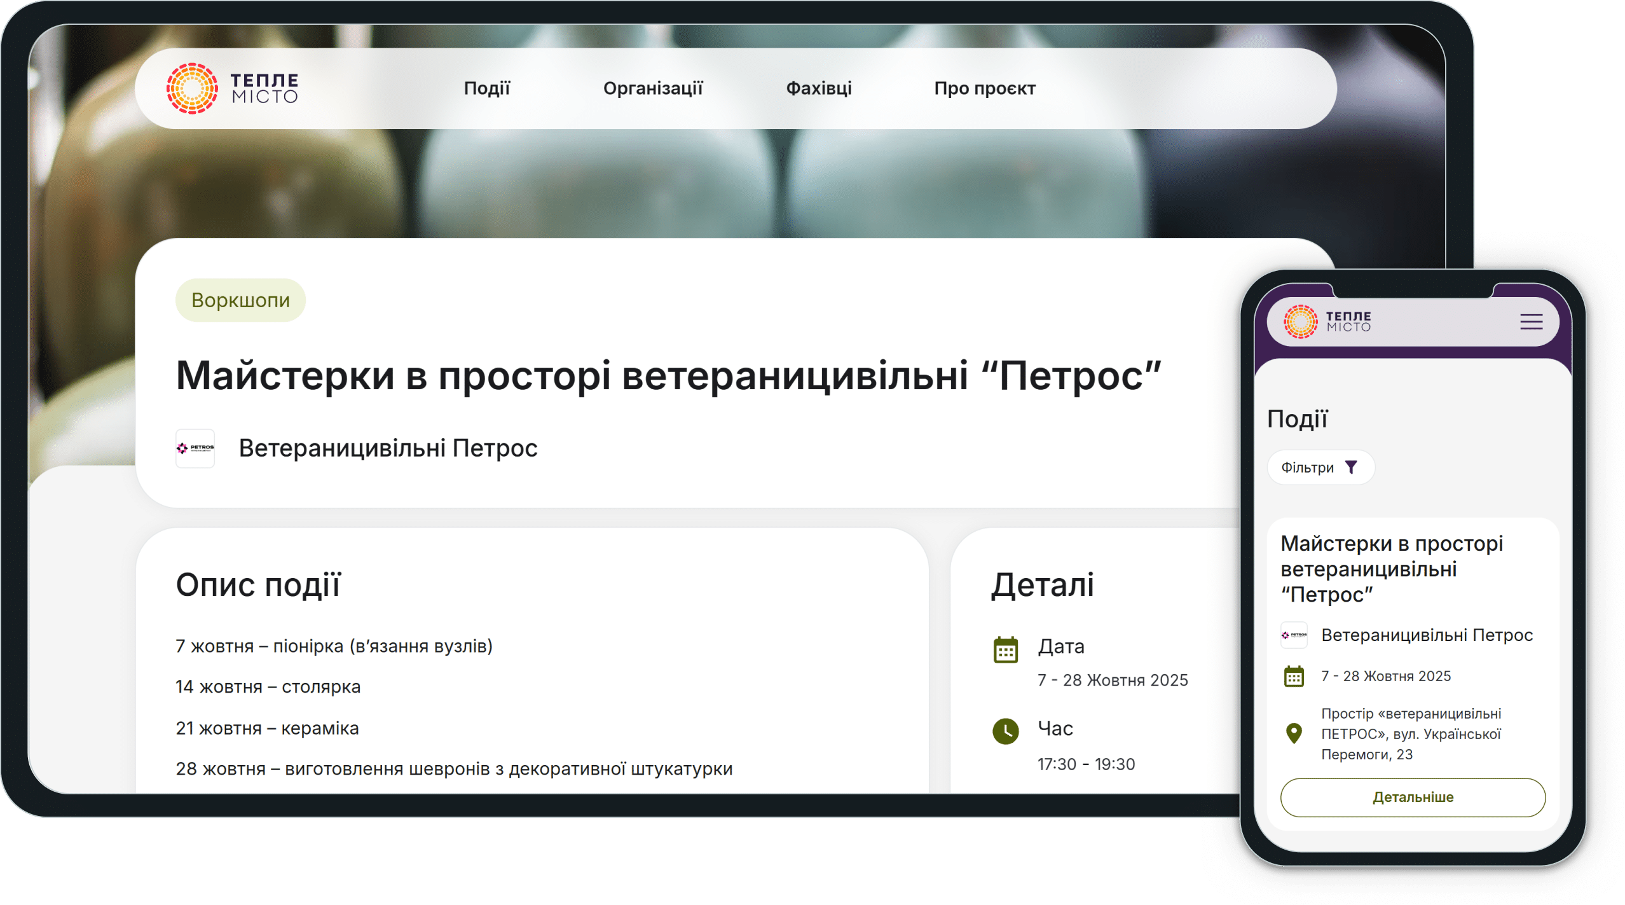Viewport: 1625px width, 905px height.
Task: Open the Про проєкт page
Action: coord(984,88)
